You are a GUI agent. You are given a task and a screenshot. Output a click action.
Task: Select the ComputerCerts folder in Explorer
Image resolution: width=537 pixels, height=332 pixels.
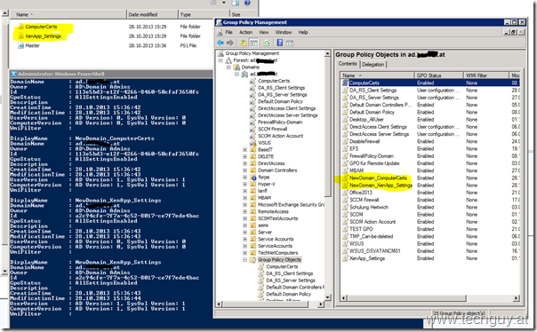point(41,27)
